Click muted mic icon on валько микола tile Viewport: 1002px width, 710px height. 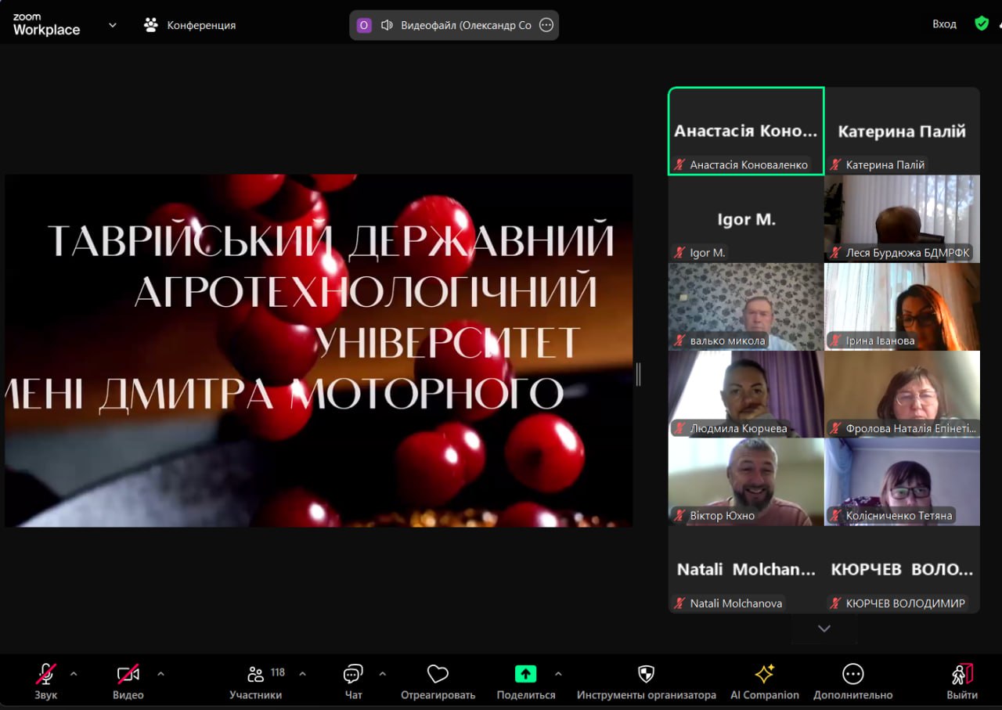pos(679,341)
